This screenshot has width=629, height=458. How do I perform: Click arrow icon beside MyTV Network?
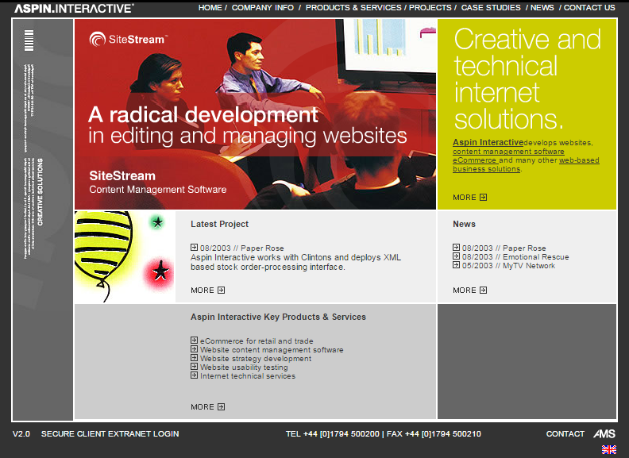(456, 265)
